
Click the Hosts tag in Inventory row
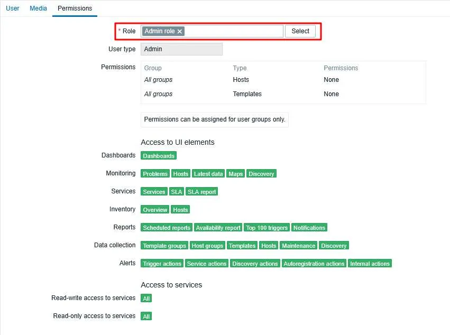180,210
